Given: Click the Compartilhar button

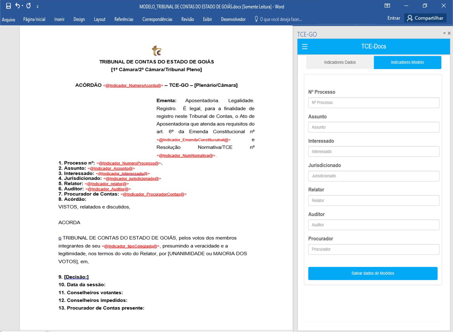Looking at the screenshot, I should click(x=425, y=18).
